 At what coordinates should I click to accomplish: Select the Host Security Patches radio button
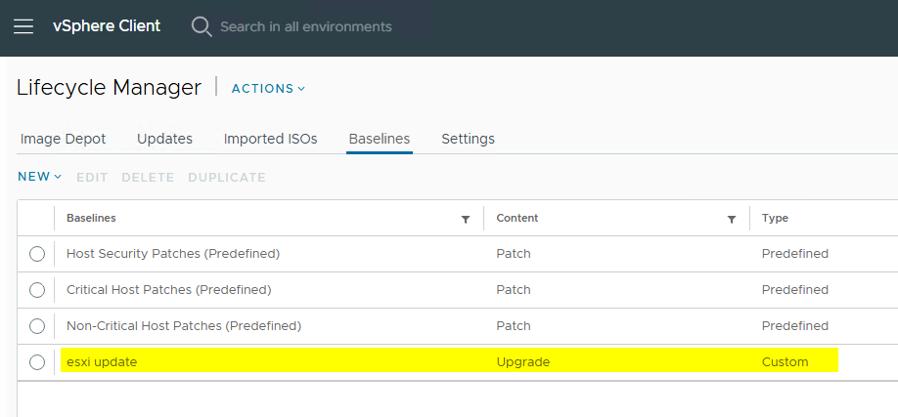click(37, 254)
